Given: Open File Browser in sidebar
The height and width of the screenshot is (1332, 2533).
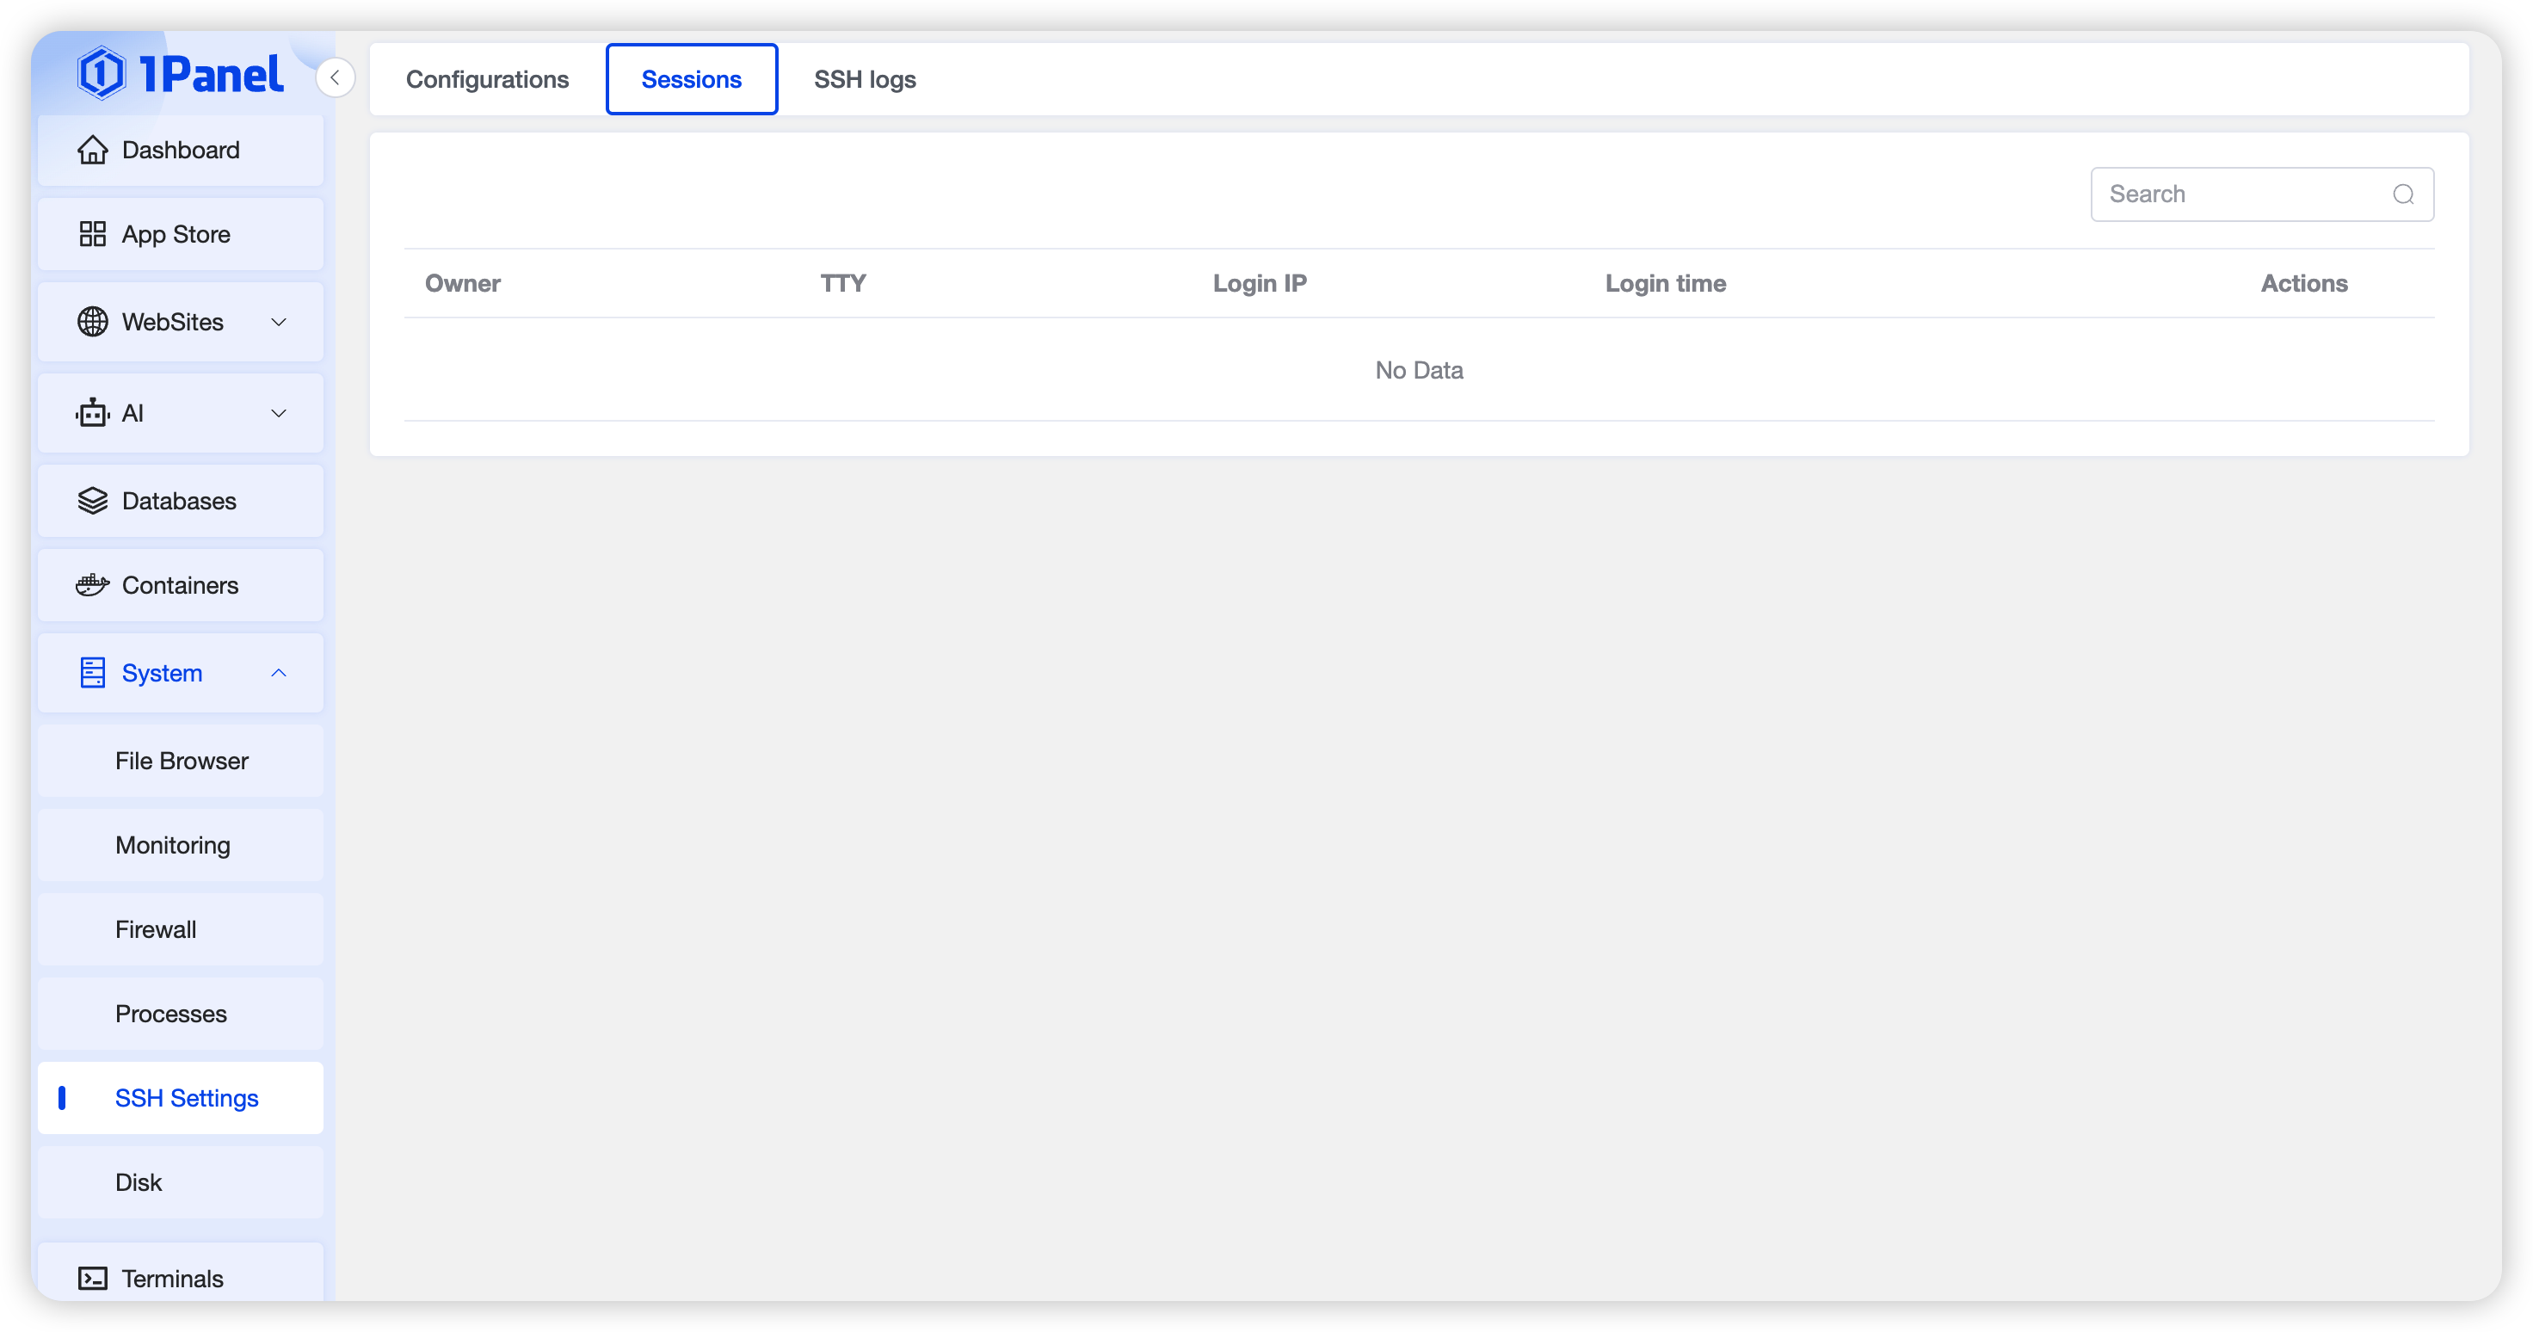Looking at the screenshot, I should point(182,761).
